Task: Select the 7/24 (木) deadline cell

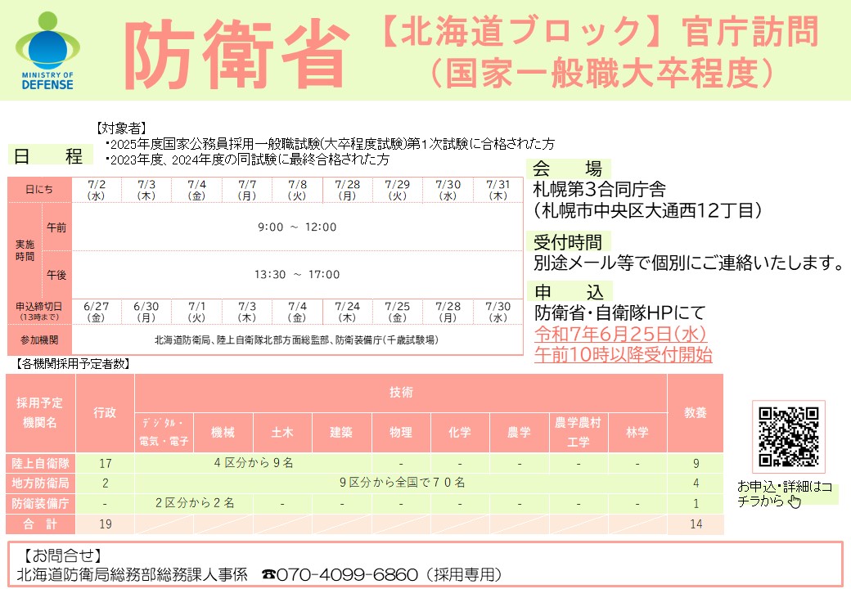Action: [347, 312]
